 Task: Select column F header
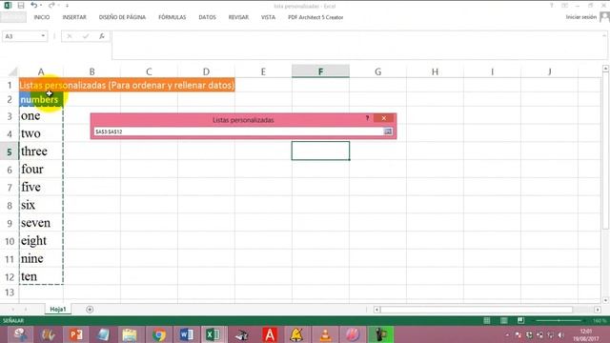click(x=320, y=71)
